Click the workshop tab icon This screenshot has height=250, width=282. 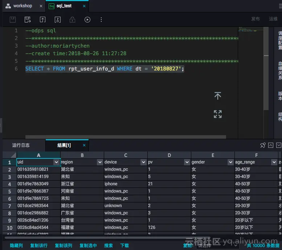click(8, 6)
